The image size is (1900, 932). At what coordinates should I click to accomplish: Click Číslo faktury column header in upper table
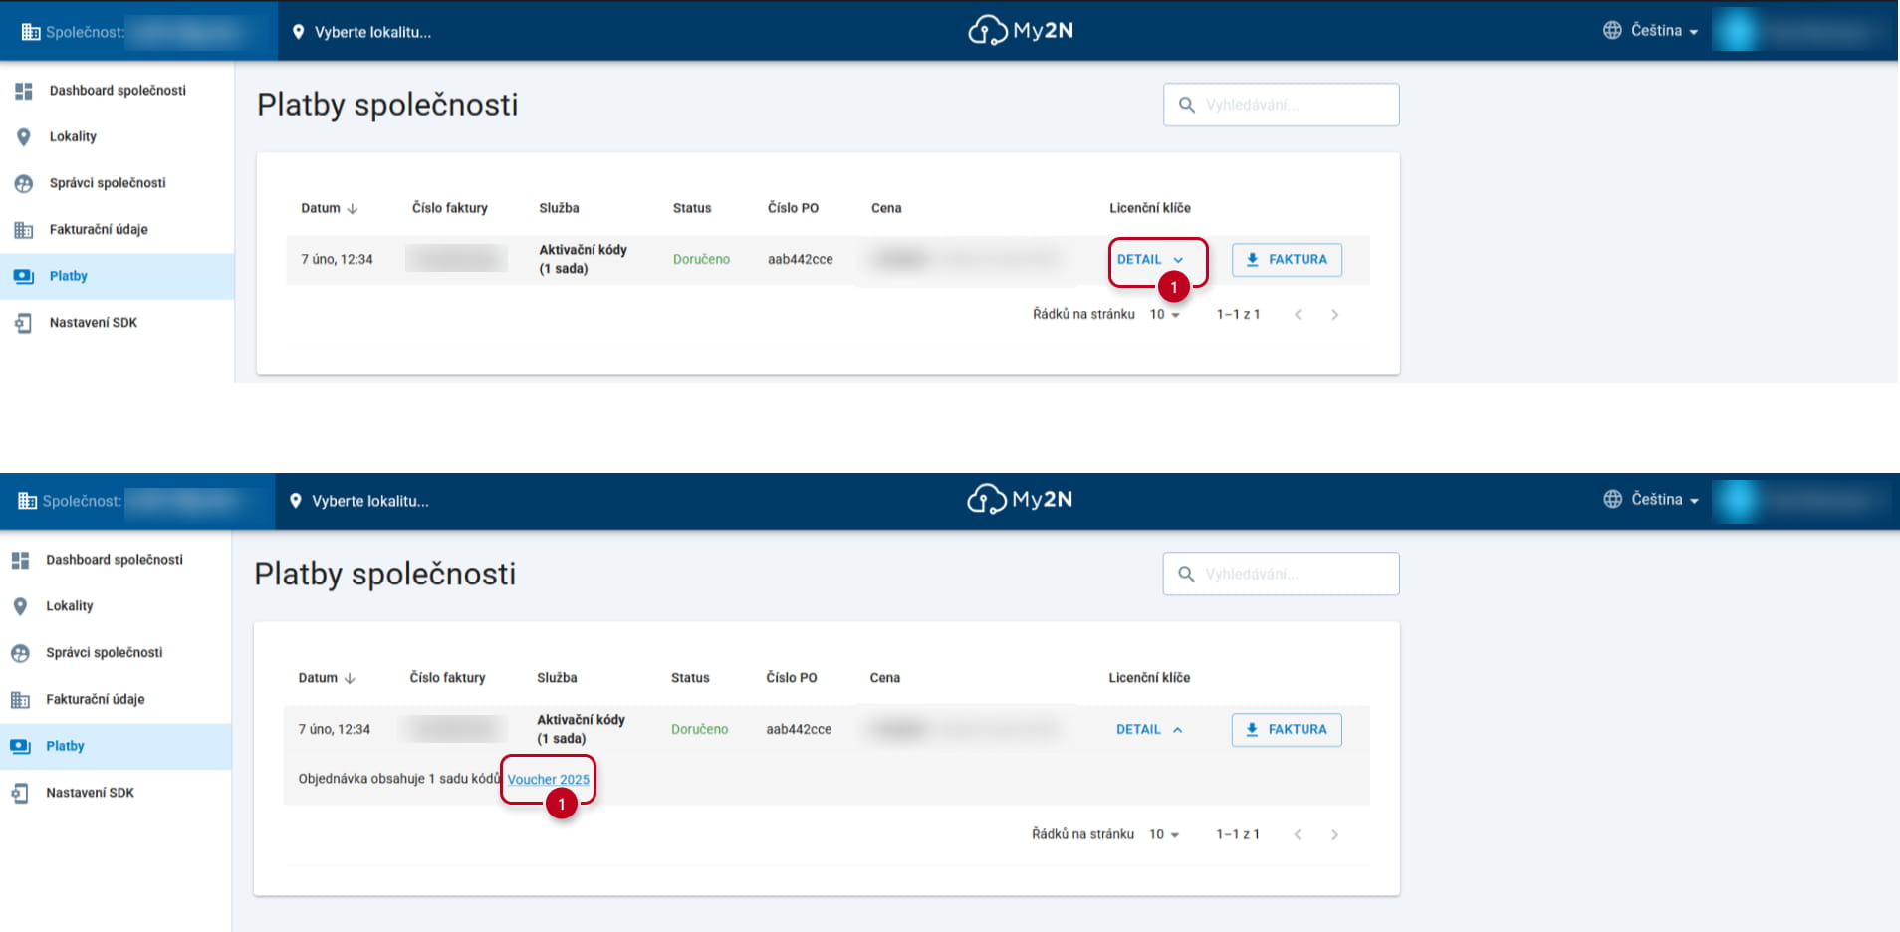(450, 208)
